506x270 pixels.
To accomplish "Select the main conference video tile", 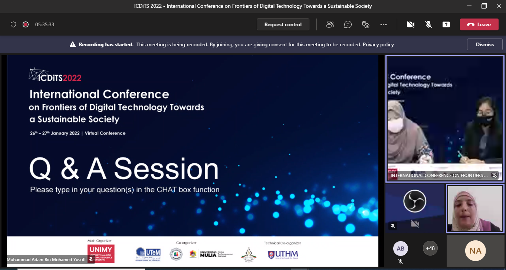I will (445, 119).
